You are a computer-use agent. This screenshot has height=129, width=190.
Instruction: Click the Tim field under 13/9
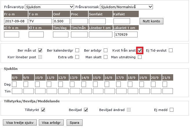(75, 91)
